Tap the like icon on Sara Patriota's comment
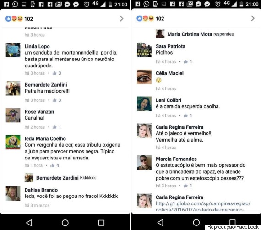 click(186, 62)
